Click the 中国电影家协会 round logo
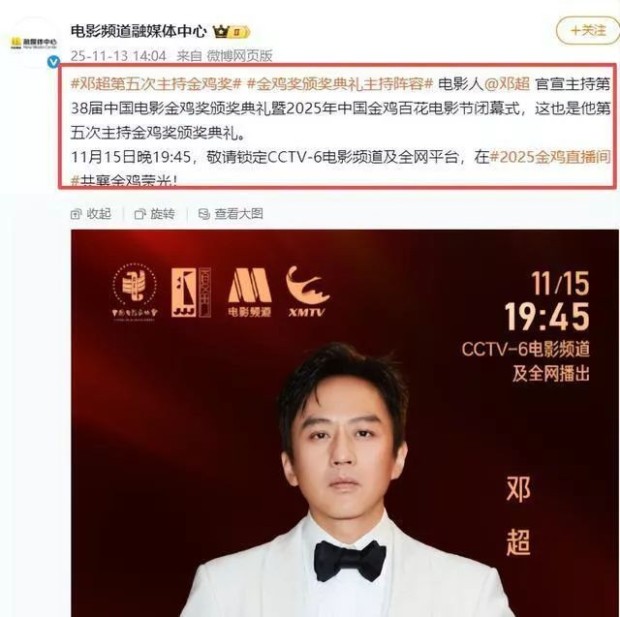The width and height of the screenshot is (620, 617). point(135,293)
